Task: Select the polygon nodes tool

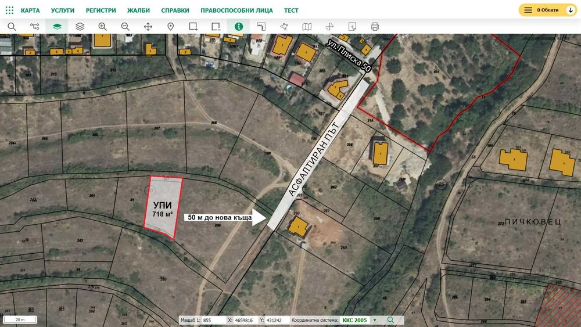Action: pyautogui.click(x=284, y=27)
